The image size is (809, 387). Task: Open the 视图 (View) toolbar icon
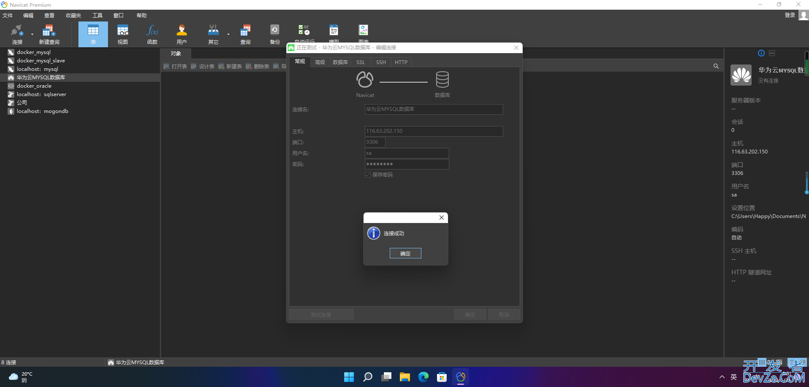pos(123,34)
